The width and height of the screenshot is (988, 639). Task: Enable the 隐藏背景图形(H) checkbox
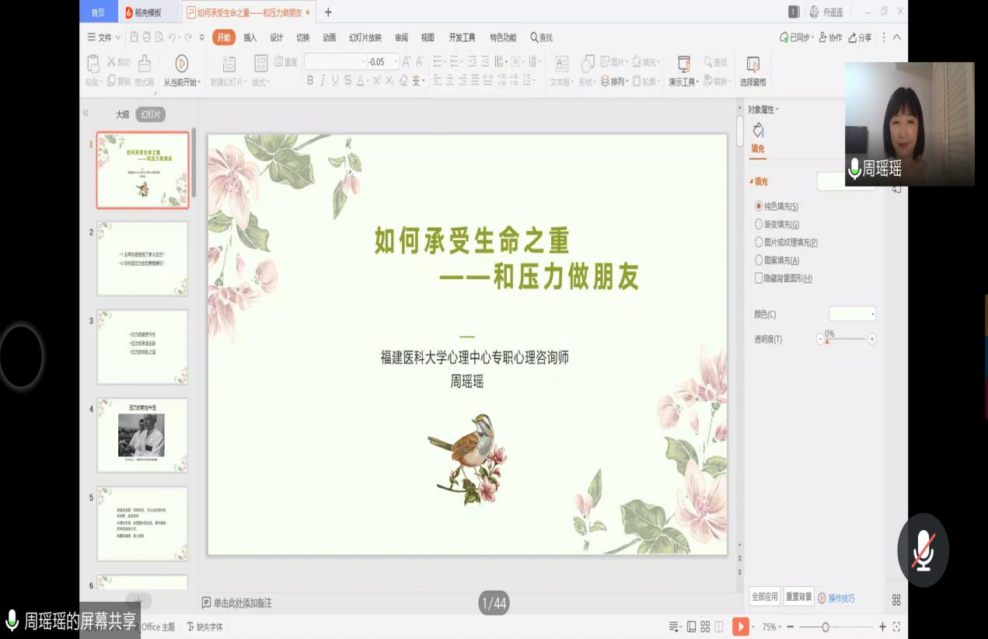(759, 278)
